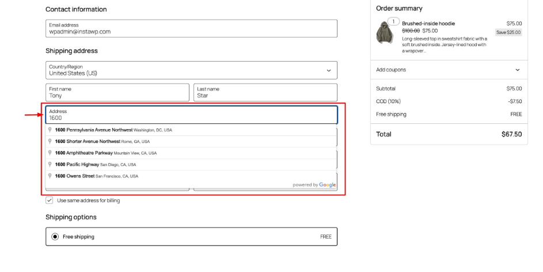The width and height of the screenshot is (543, 272).
Task: Click the First name field containing Tony
Action: point(117,93)
